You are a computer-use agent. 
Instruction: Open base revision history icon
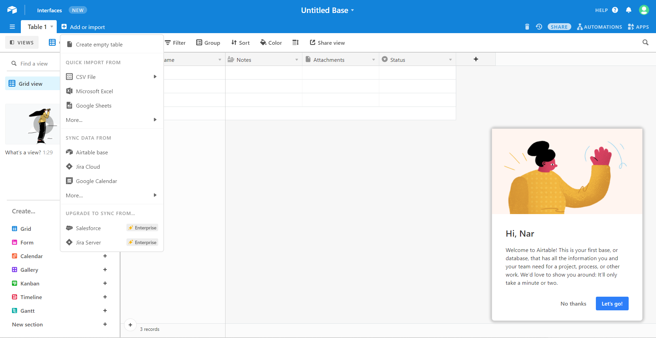[x=539, y=27]
